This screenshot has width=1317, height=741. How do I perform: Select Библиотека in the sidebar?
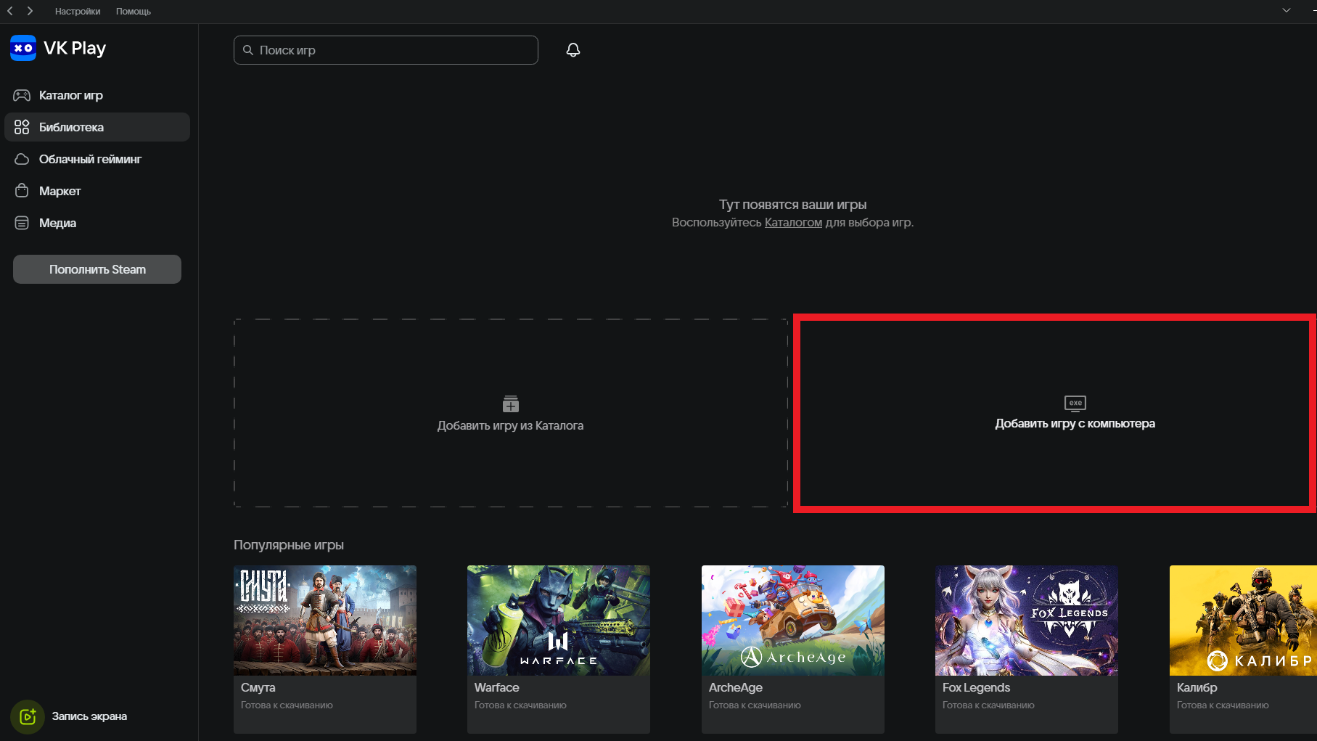coord(97,127)
